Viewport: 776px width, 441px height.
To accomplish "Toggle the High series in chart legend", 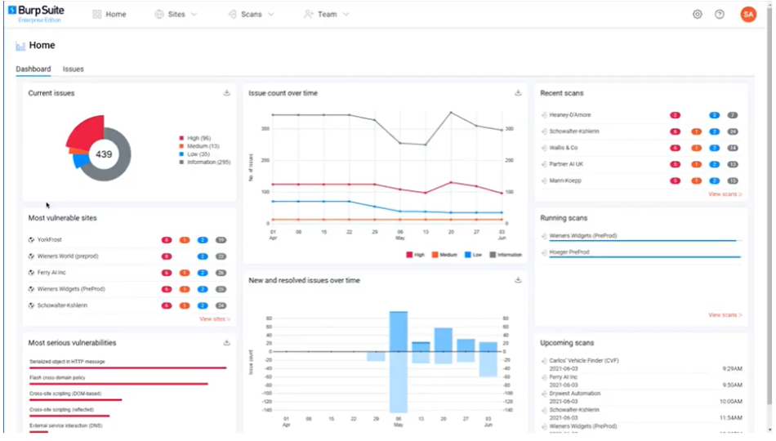I will (x=415, y=255).
